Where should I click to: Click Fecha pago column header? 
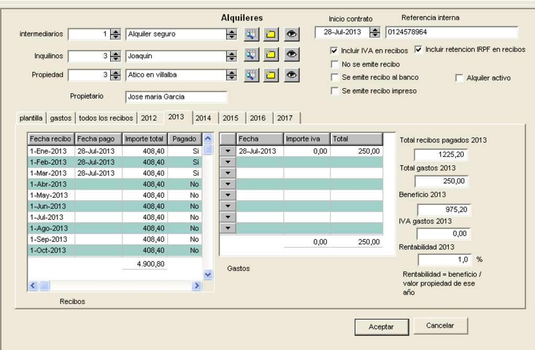pyautogui.click(x=98, y=139)
